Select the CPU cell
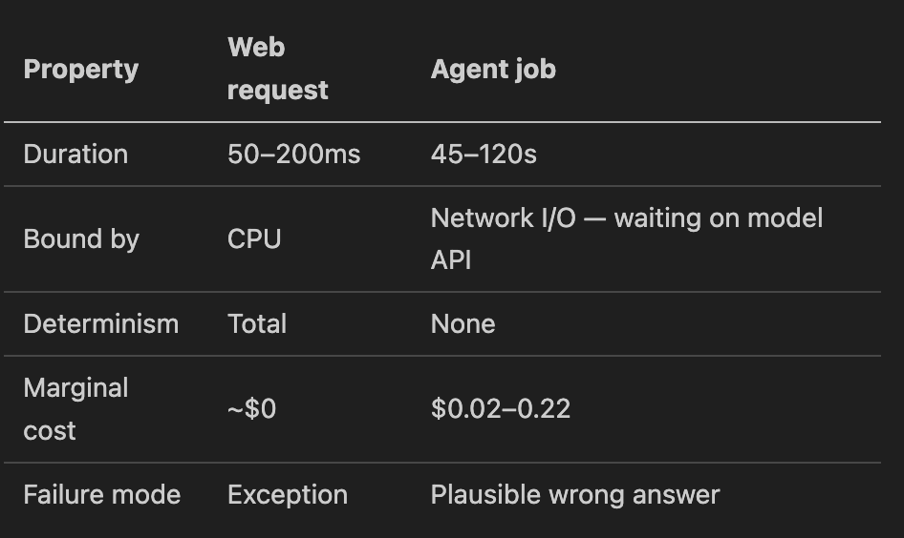Screen dimensions: 904x538 [x=253, y=238]
